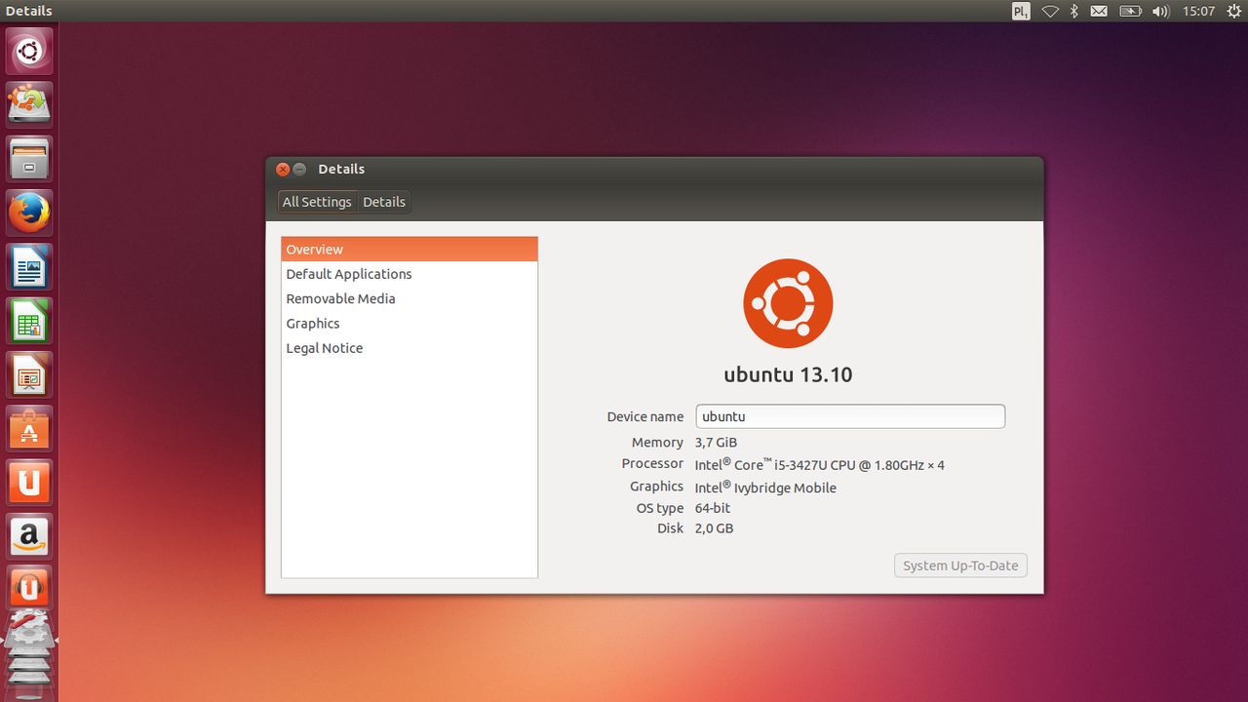Close the Details window
This screenshot has height=702, width=1248.
click(x=283, y=169)
